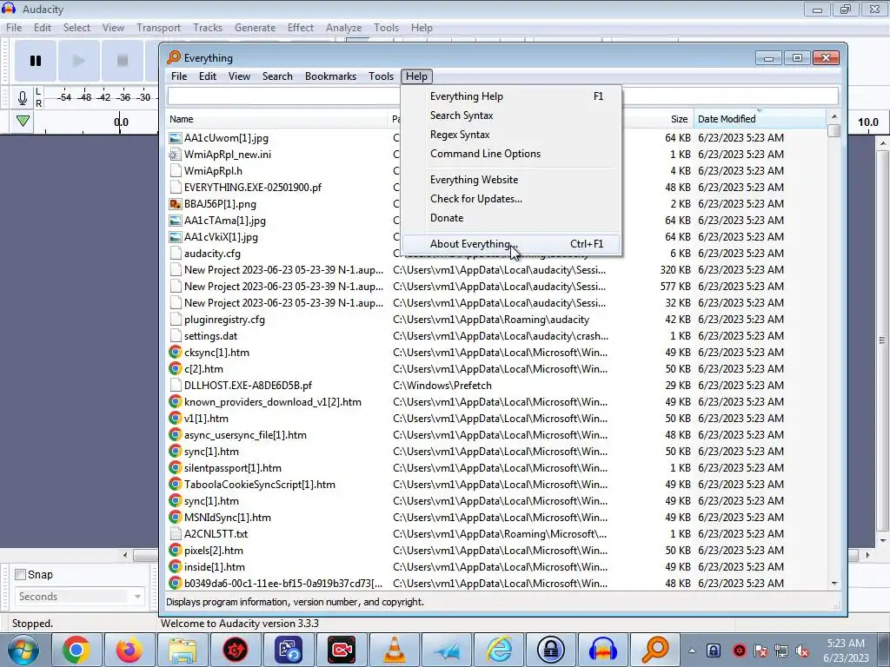Click the Audacity Pause button
This screenshot has width=890, height=667.
pos(35,61)
